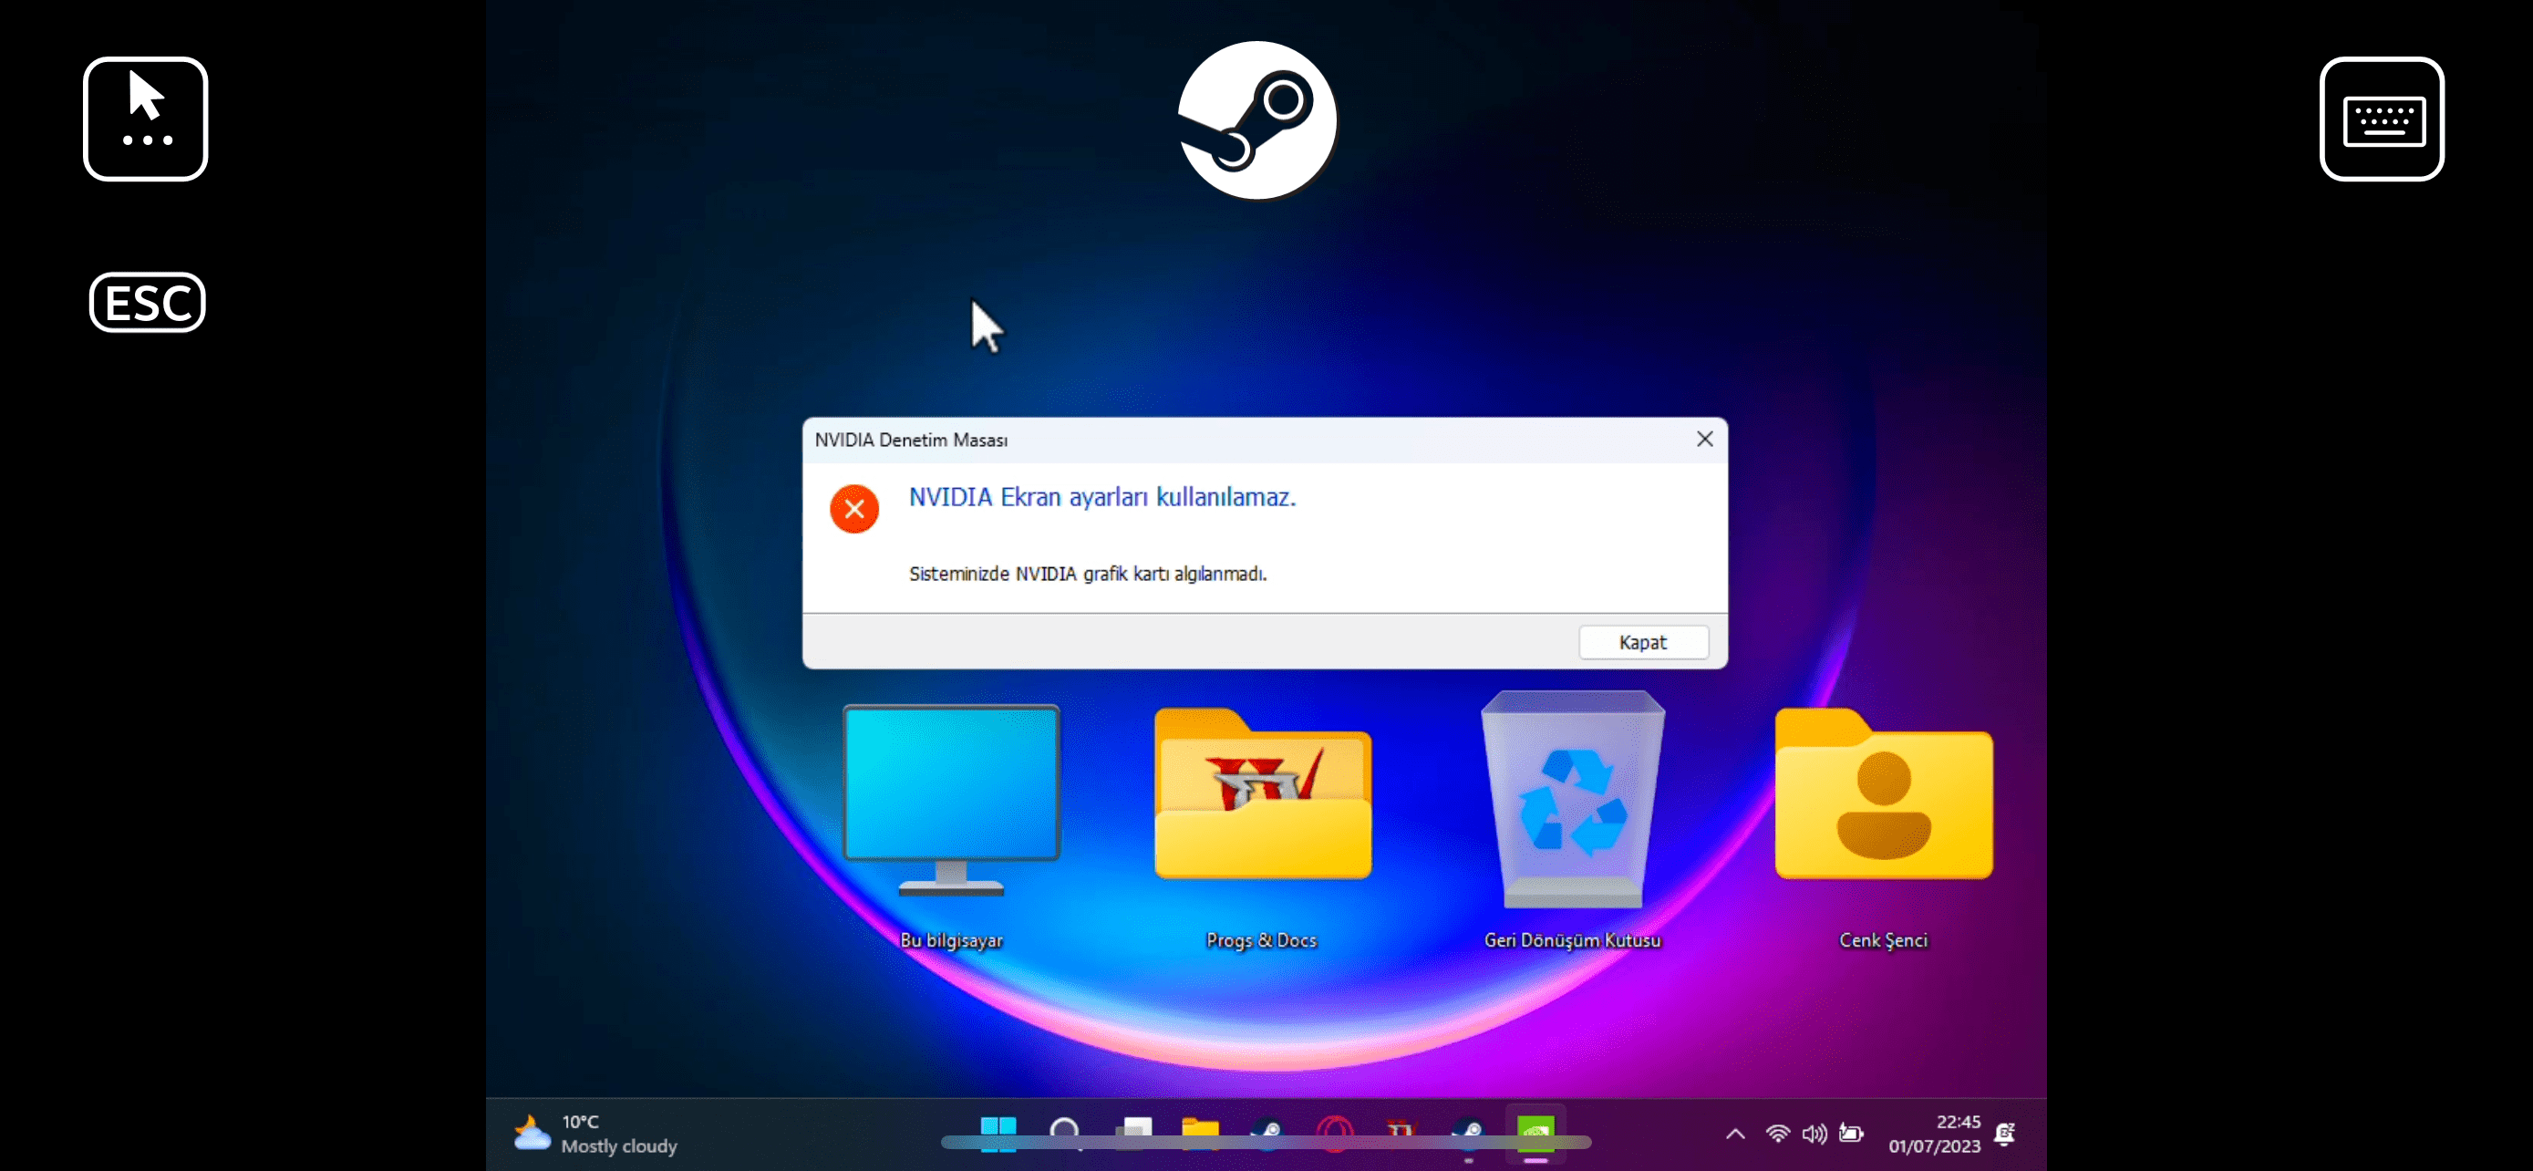Close the NVIDIA Denetim Masası dialog
2533x1171 pixels.
point(1704,440)
